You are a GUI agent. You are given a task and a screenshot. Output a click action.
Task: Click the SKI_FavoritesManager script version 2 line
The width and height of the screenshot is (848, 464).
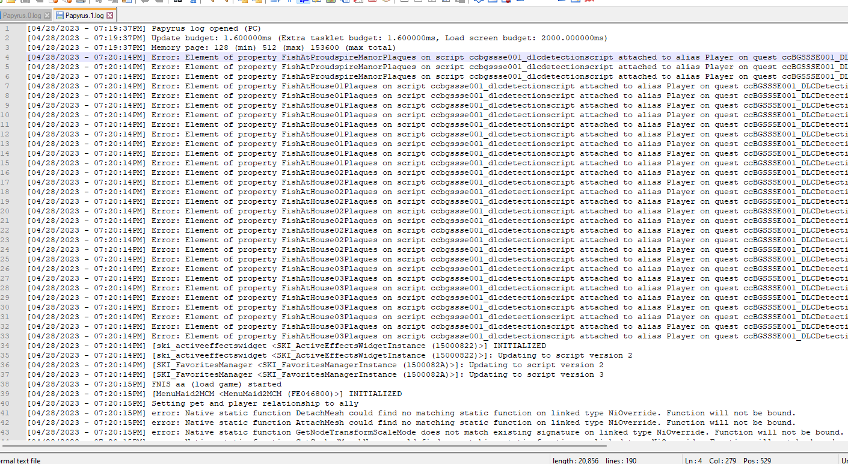tap(315, 365)
